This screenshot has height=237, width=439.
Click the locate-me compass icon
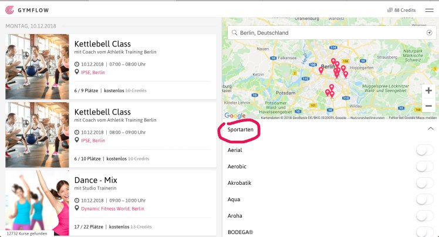429,33
